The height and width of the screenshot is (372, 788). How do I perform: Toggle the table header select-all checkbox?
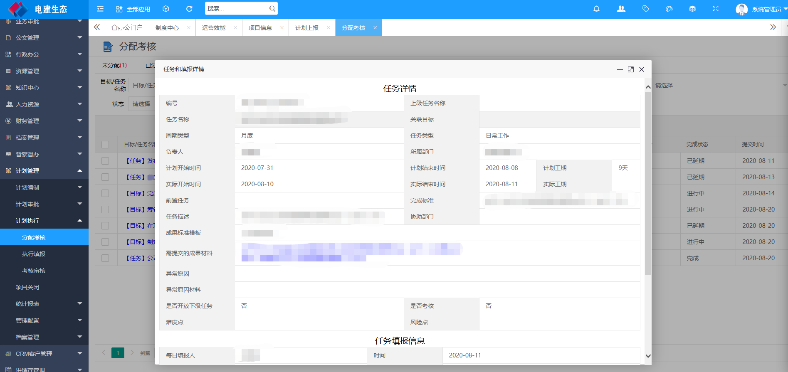(x=105, y=145)
